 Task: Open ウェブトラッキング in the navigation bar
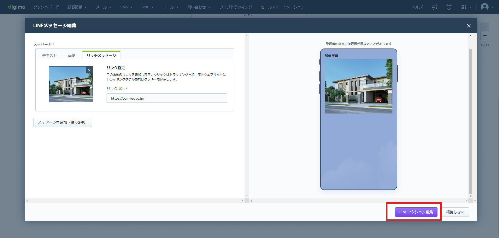click(236, 7)
